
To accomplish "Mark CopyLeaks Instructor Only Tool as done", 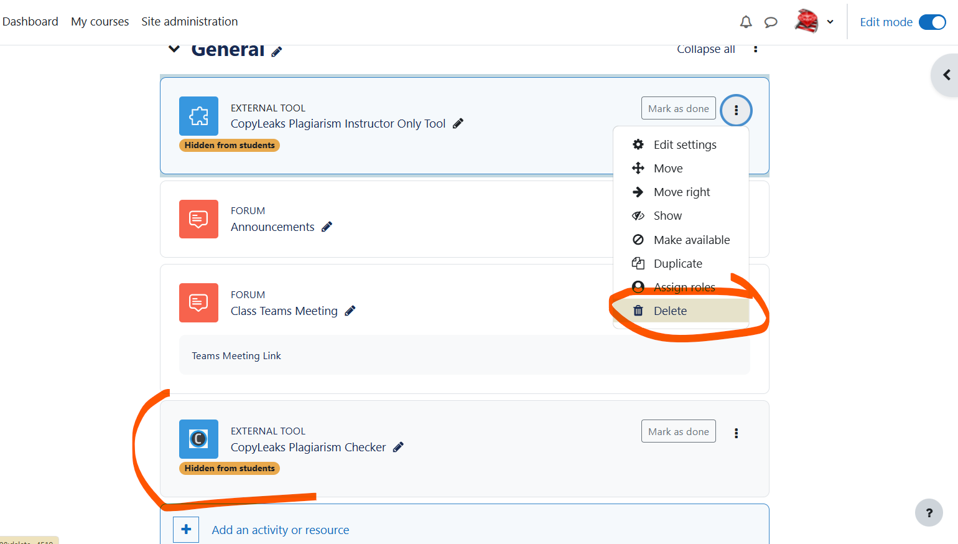I will [x=679, y=108].
